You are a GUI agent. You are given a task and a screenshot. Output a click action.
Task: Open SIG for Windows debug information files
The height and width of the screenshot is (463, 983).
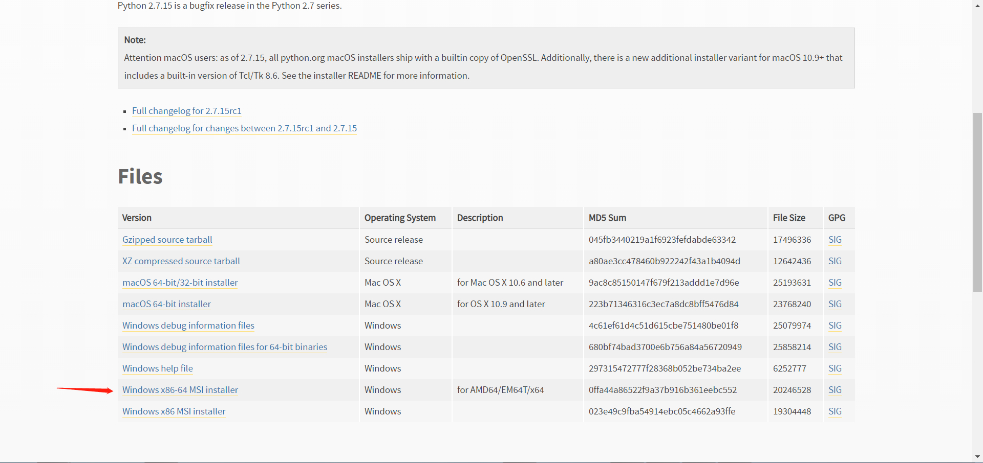[x=835, y=326]
